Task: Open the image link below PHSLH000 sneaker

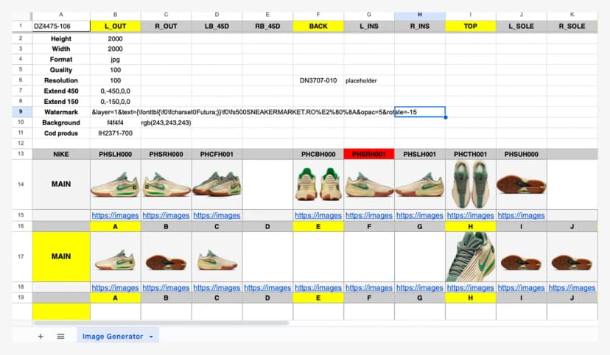Action: click(x=114, y=215)
